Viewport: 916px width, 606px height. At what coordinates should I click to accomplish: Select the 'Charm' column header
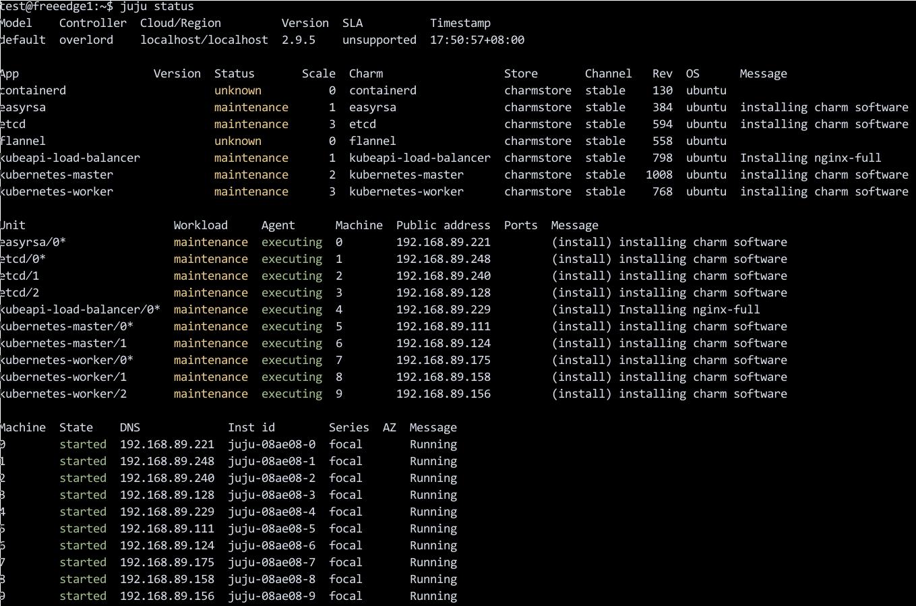tap(366, 73)
